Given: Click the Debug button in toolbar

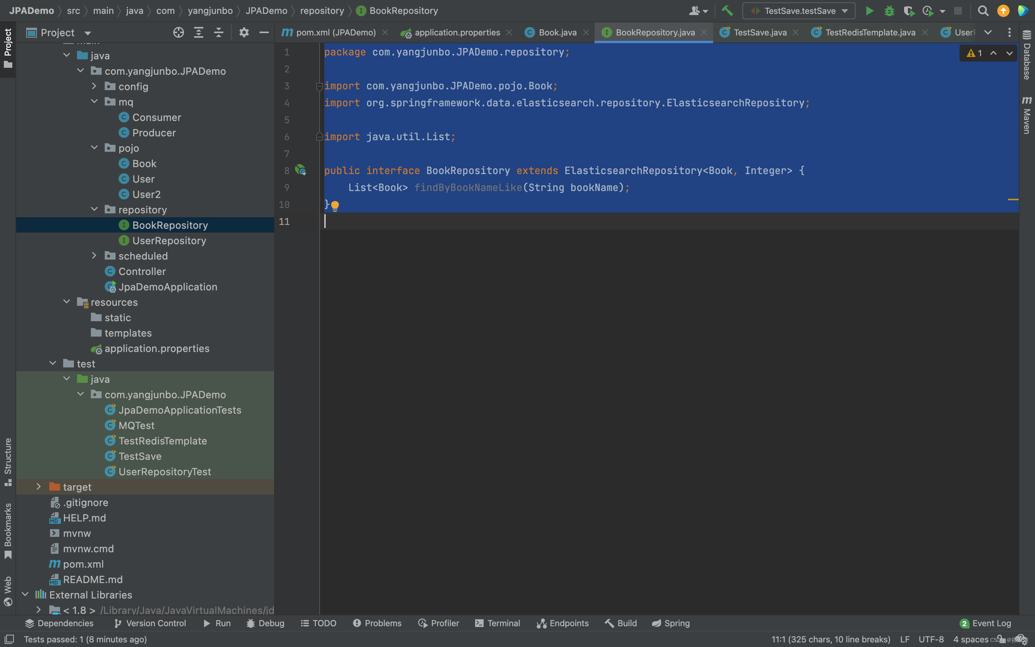Looking at the screenshot, I should (888, 10).
